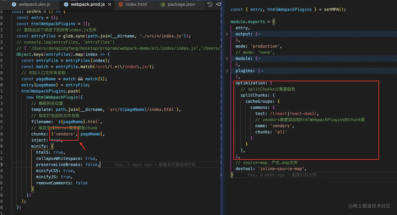This screenshot has width=397, height=215.
Task: Click the comment 'splitChunks分离基础包'
Action: click(x=268, y=89)
